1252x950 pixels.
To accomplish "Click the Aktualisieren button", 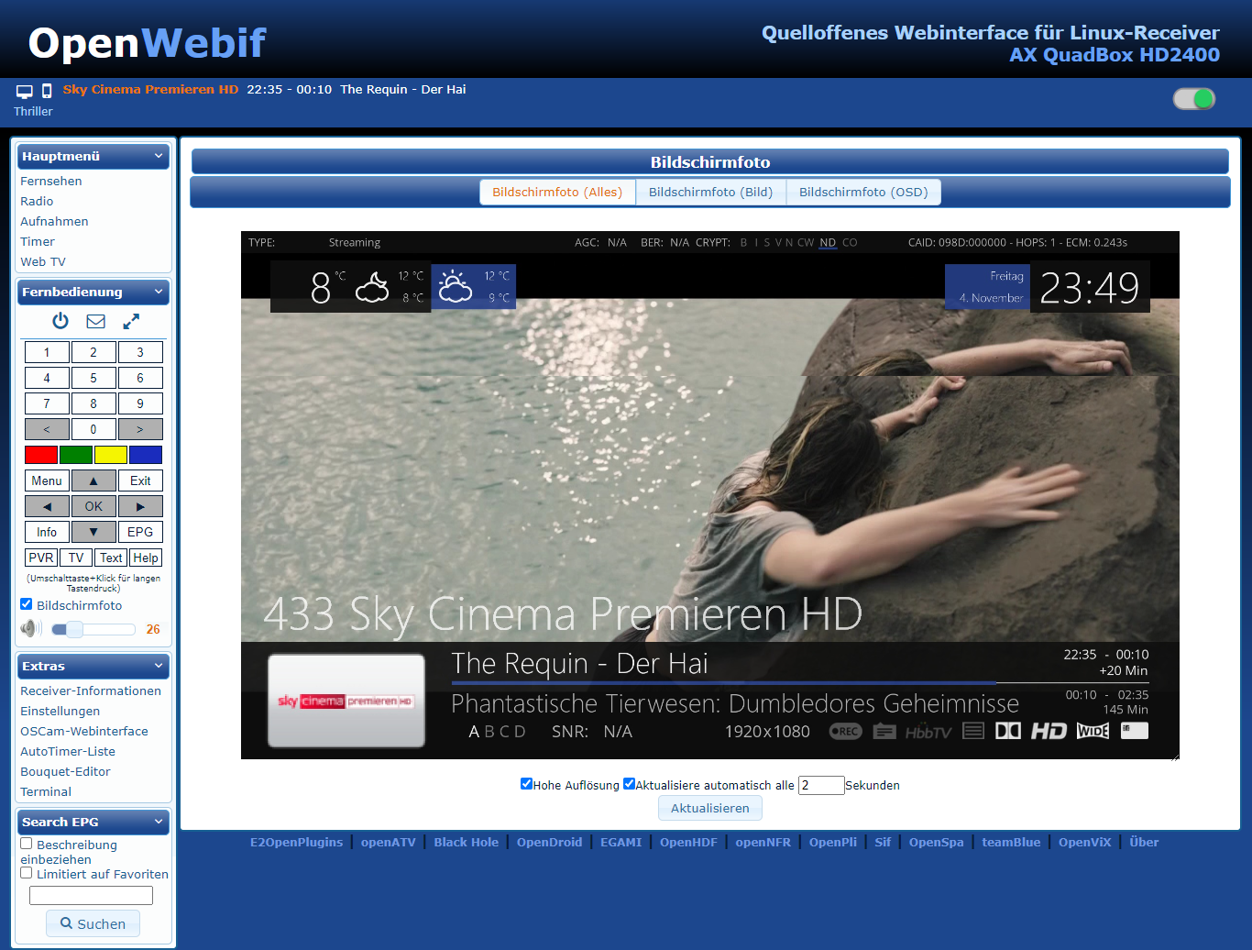I will click(710, 808).
